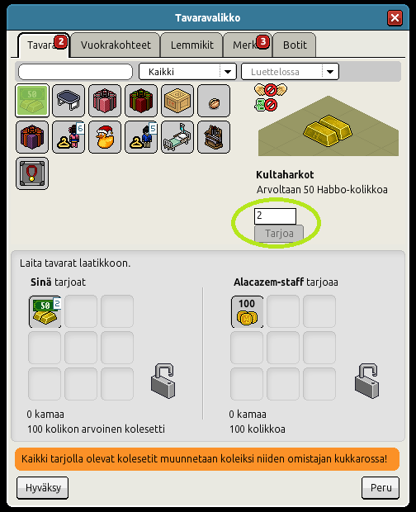
Task: Switch to the Botit tab
Action: 295,45
